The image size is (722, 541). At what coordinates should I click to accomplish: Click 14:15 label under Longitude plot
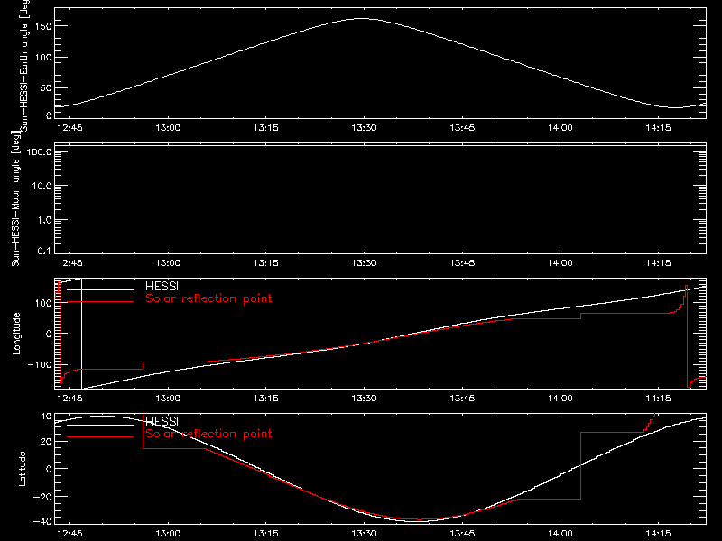point(658,398)
